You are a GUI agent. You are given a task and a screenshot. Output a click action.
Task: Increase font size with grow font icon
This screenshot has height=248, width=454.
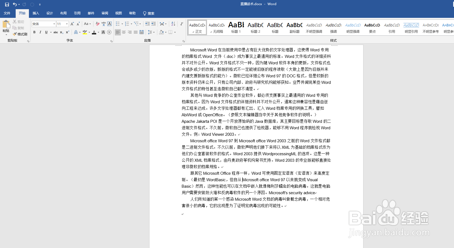72,24
